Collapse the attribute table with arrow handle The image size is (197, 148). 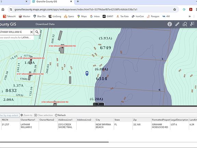[98, 104]
